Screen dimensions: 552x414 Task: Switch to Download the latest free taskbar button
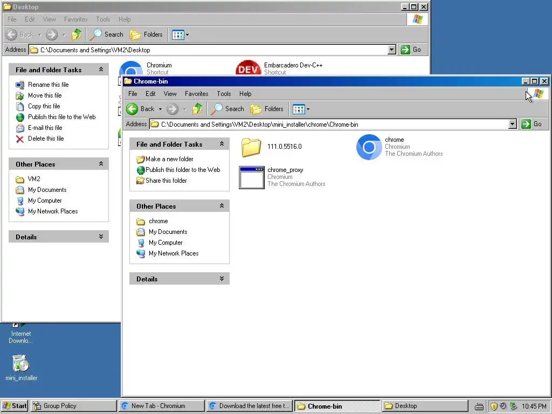(250, 406)
